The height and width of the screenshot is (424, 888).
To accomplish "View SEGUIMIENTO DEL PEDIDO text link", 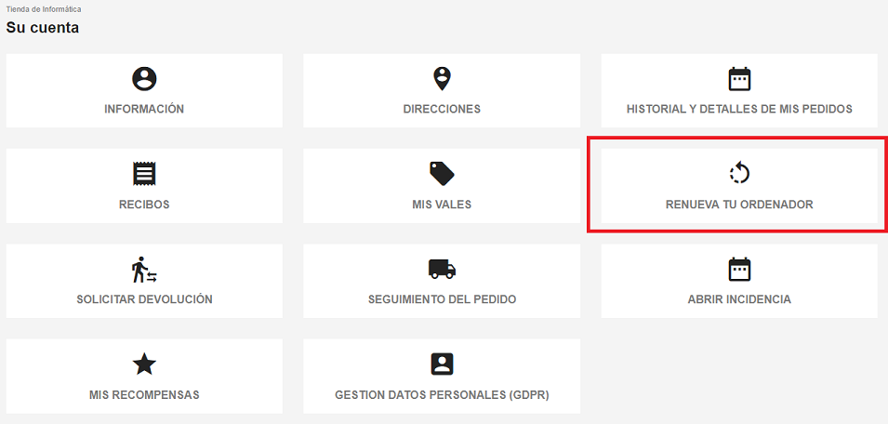I will pos(442,299).
